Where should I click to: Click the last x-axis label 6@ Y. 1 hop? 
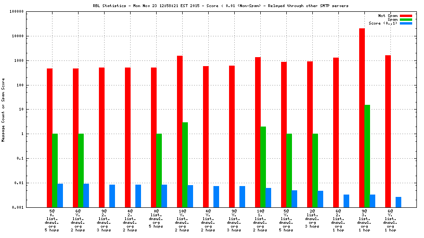(x=390, y=220)
